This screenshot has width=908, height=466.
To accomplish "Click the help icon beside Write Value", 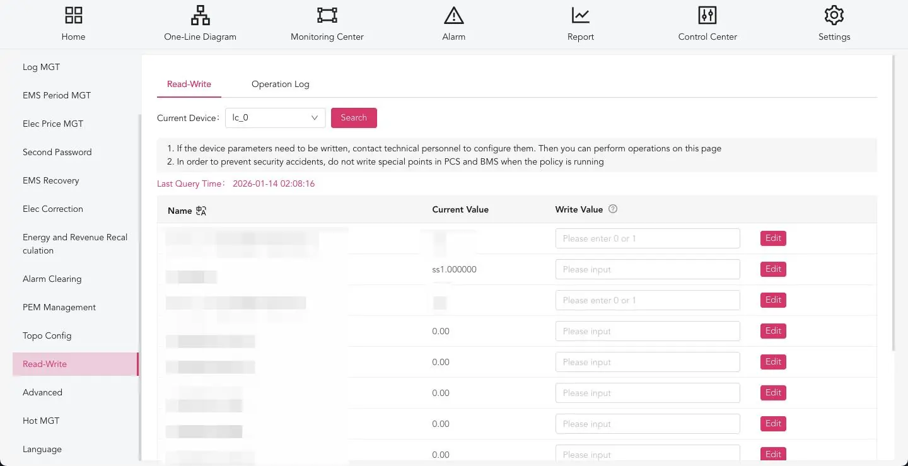I will (613, 209).
